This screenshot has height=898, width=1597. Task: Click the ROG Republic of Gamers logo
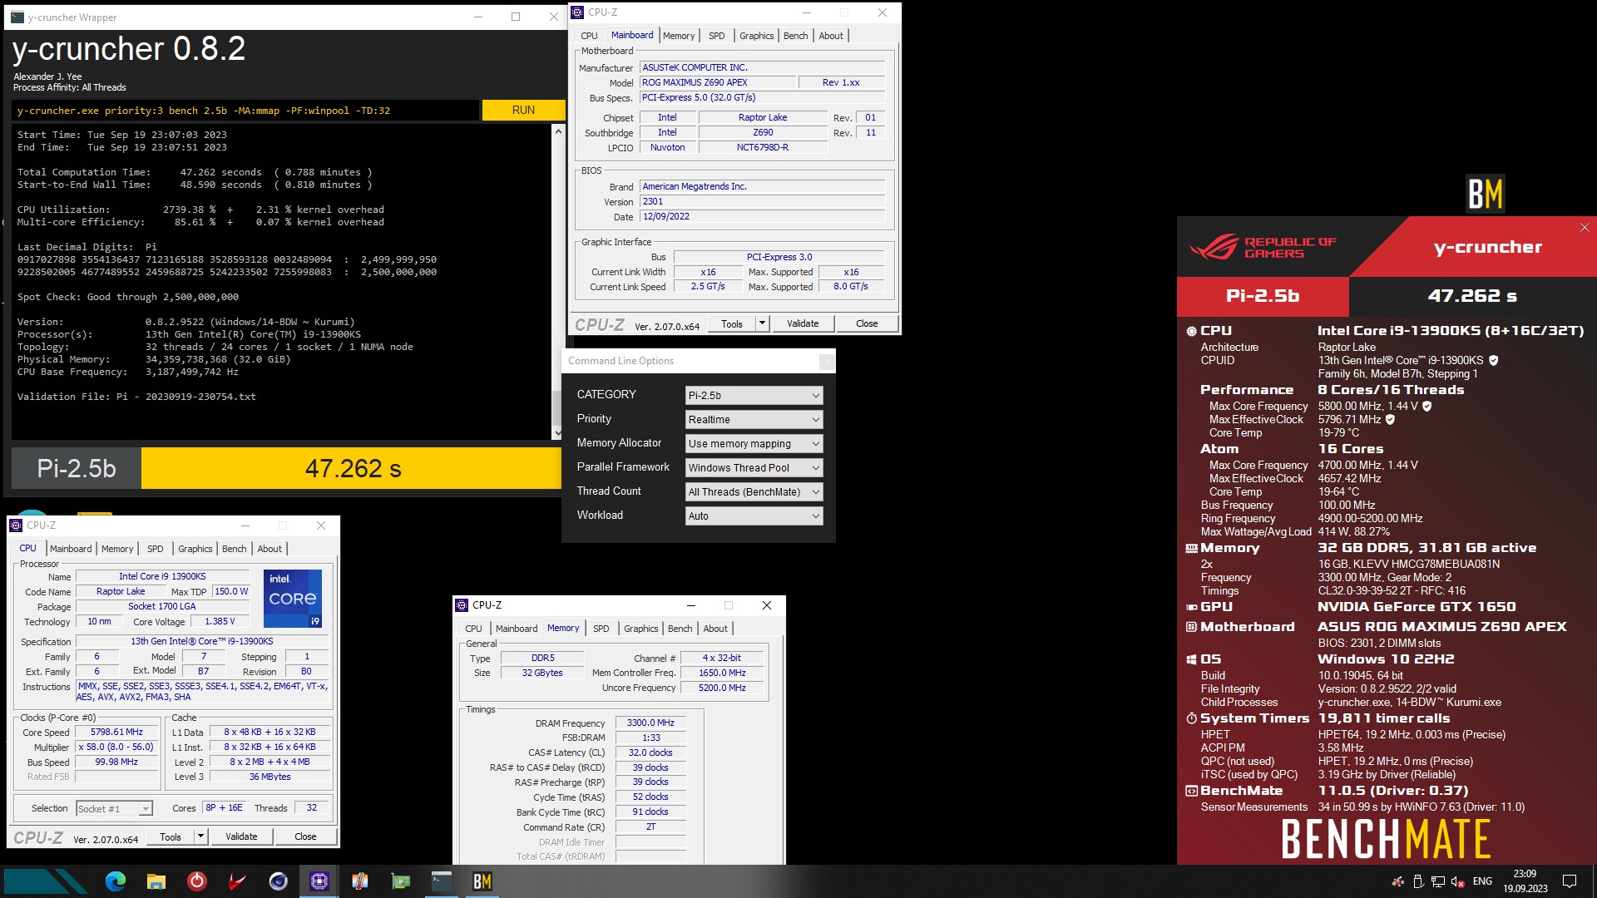1263,247
